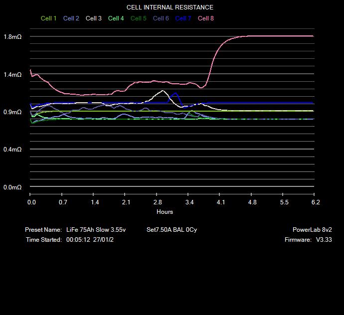Toggle the Cell 1 legend entry
The image size is (344, 315).
[48, 18]
